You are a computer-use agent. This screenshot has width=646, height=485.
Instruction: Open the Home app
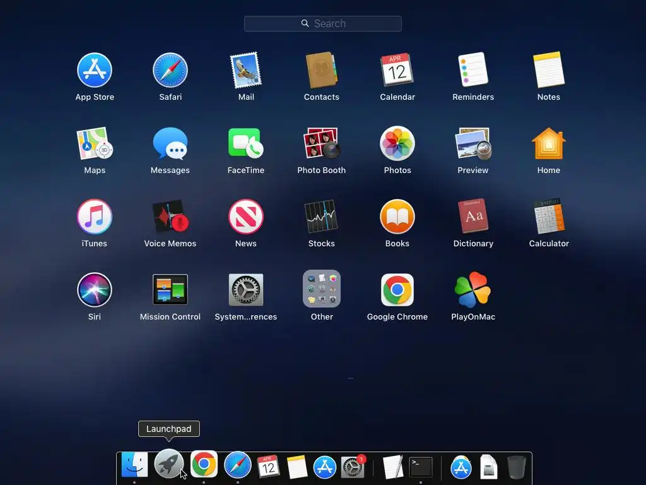click(549, 143)
